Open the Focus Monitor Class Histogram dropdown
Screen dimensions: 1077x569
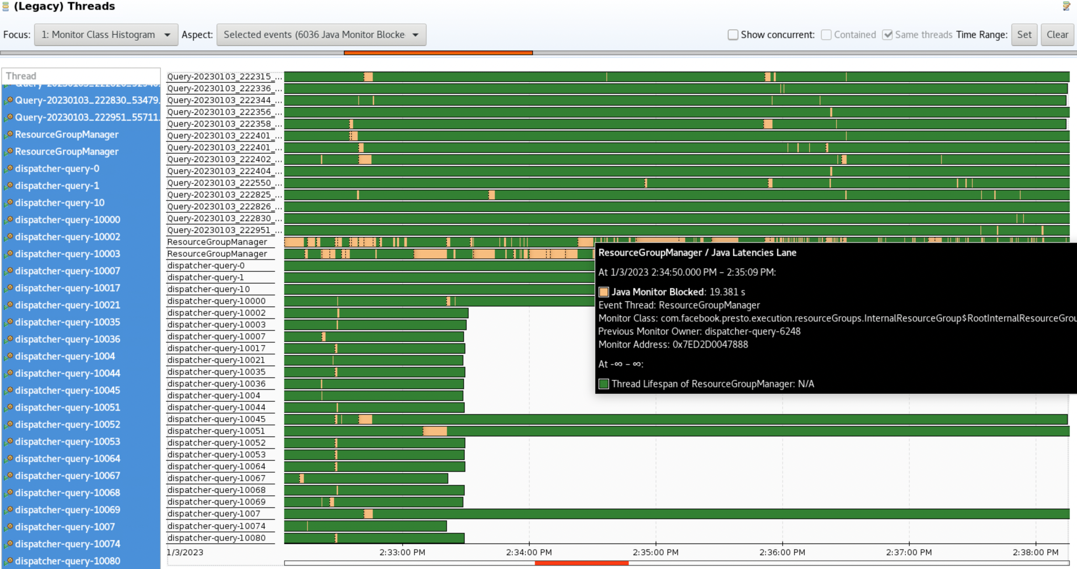(x=106, y=35)
